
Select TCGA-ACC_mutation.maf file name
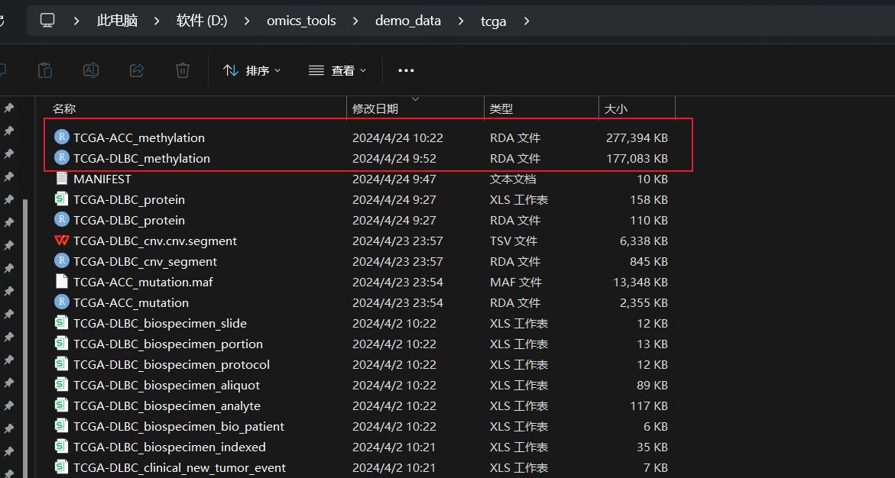pyautogui.click(x=143, y=282)
